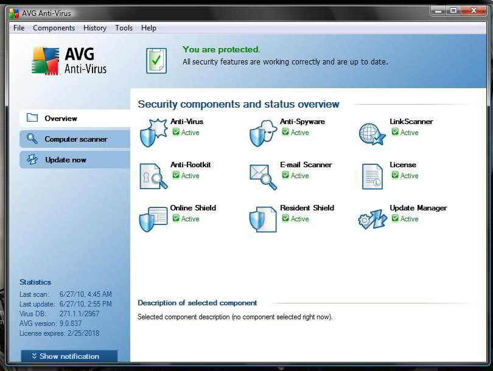Maximize the AVG Anti-Virus window
Viewport: 493px width, 371px height.
(x=453, y=11)
